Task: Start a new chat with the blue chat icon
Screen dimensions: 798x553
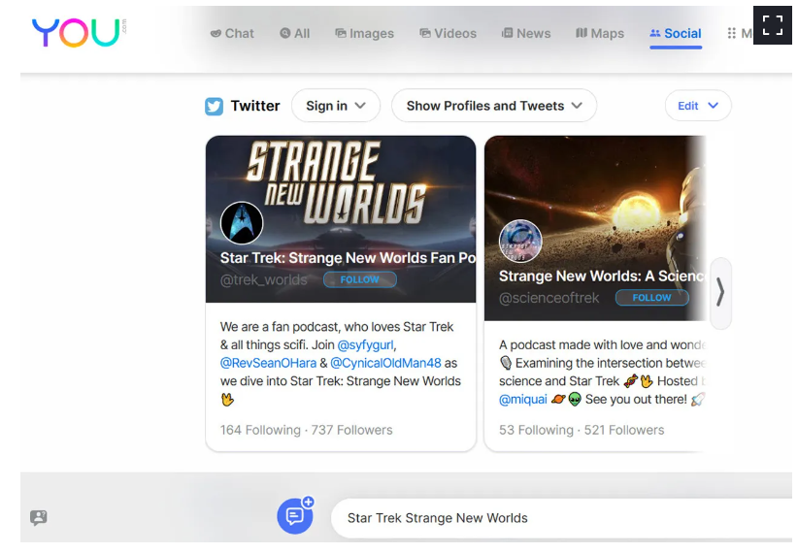Action: [x=295, y=516]
